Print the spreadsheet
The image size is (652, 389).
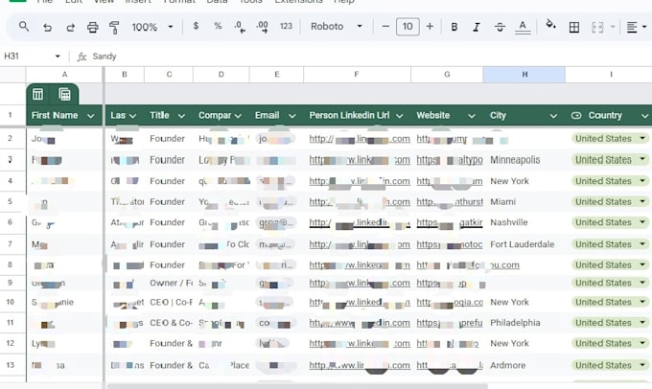coord(92,28)
